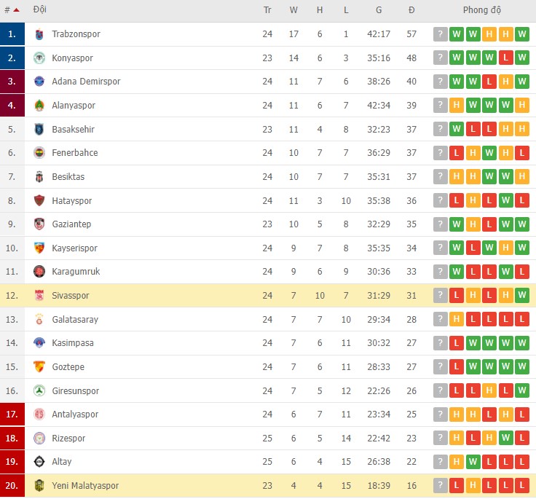The height and width of the screenshot is (499, 536).
Task: Click the Besiktas club crest
Action: pos(39,177)
